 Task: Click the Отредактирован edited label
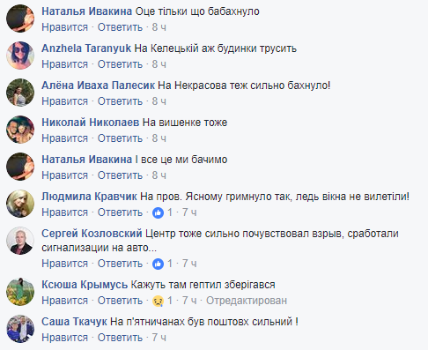click(247, 301)
